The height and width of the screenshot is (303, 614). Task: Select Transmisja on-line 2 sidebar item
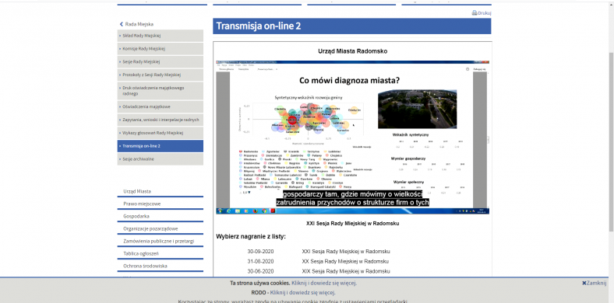161,146
